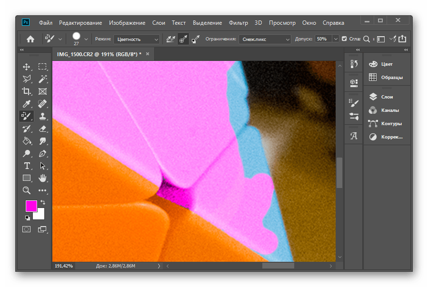Click the Share icon in options bar
The height and width of the screenshot is (287, 428).
pos(402,39)
